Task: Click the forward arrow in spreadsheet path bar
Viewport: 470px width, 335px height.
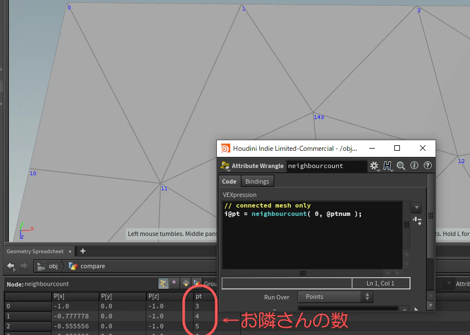Action: pos(24,266)
